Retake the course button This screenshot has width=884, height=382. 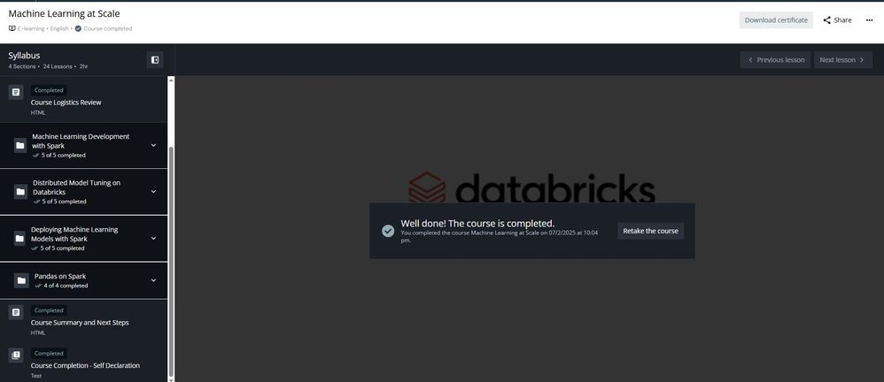click(650, 231)
